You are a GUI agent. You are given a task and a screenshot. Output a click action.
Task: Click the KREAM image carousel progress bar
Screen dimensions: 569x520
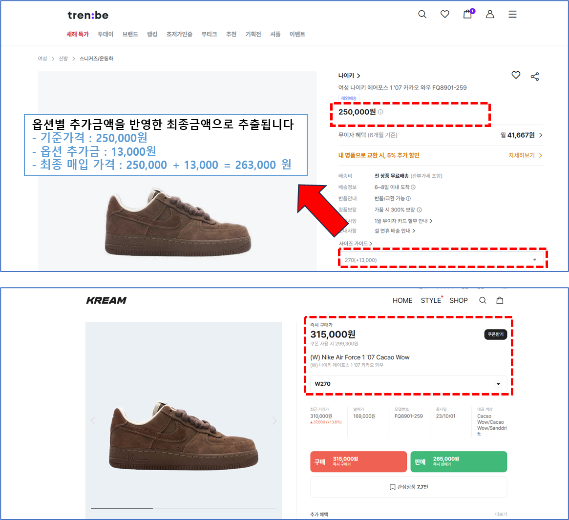184,509
